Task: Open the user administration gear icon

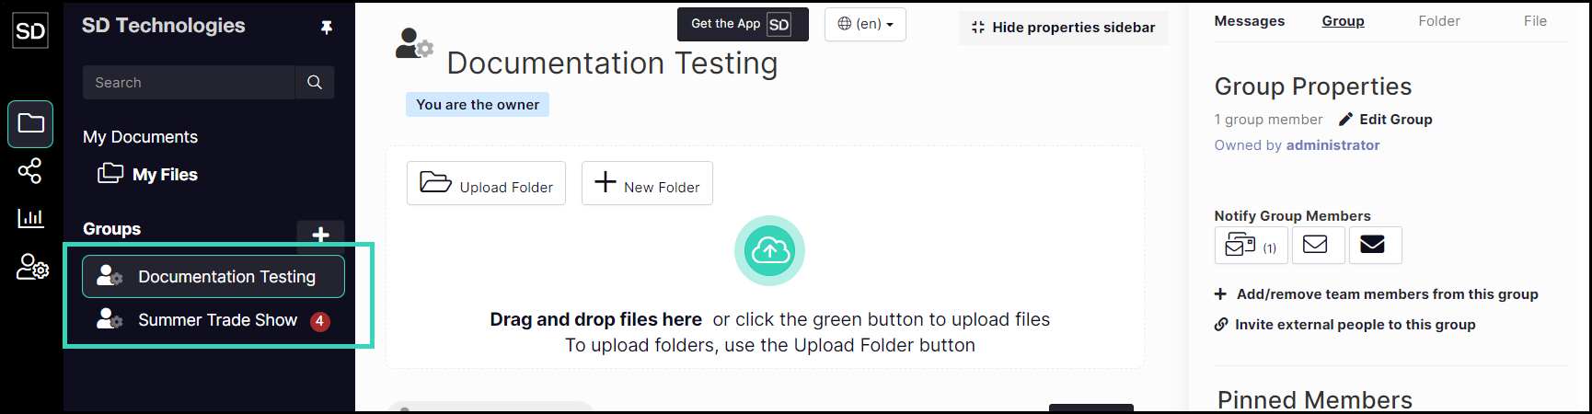Action: 32,267
